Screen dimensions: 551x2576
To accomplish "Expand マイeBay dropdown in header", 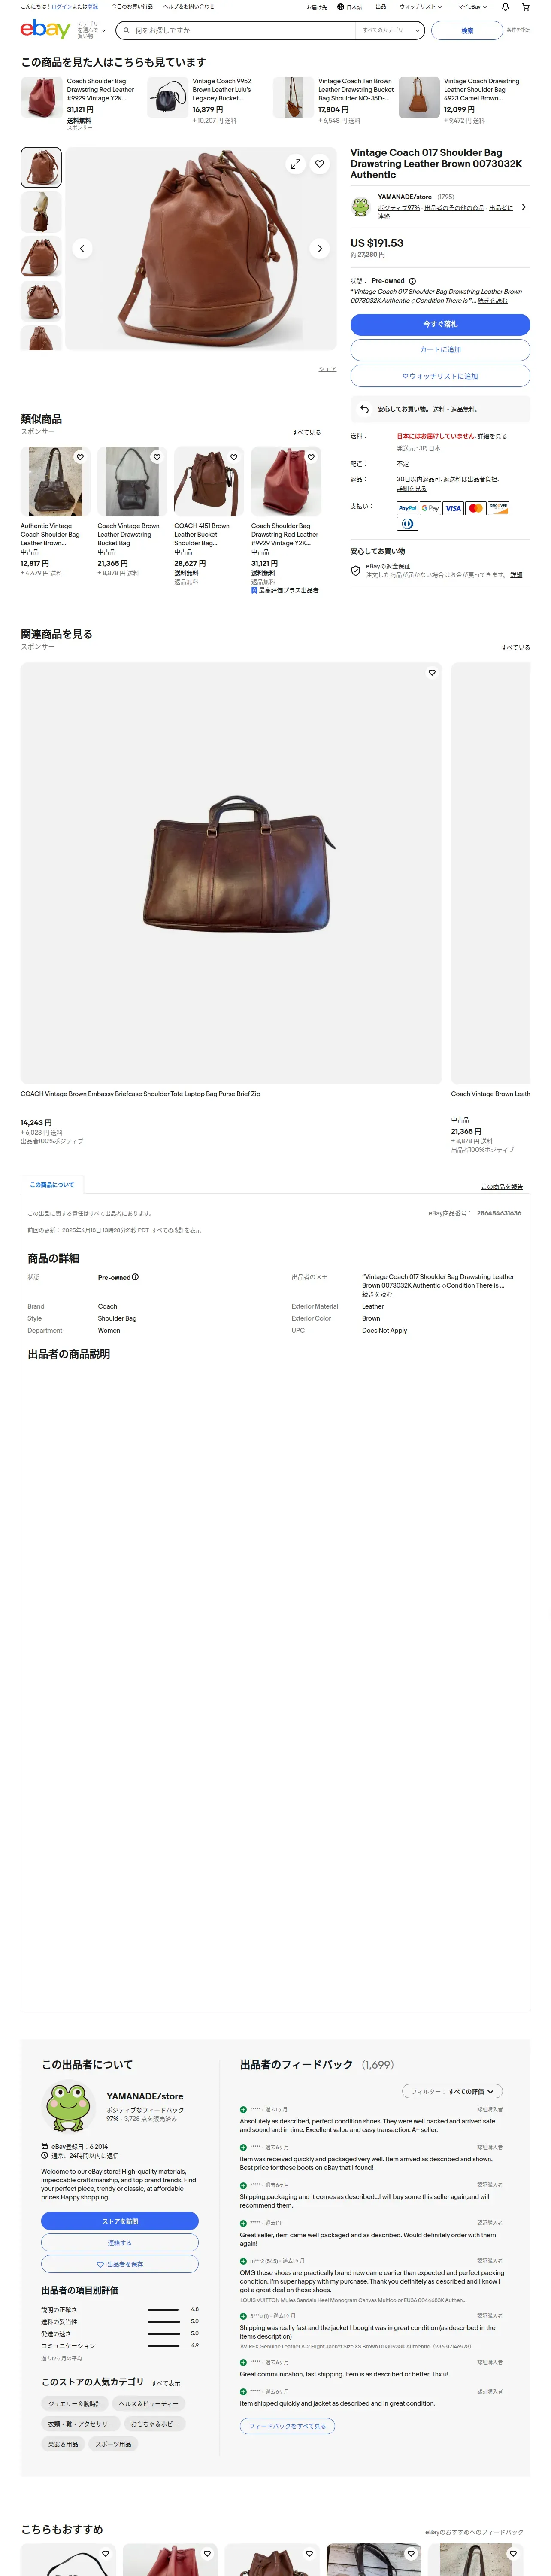I will 473,7.
